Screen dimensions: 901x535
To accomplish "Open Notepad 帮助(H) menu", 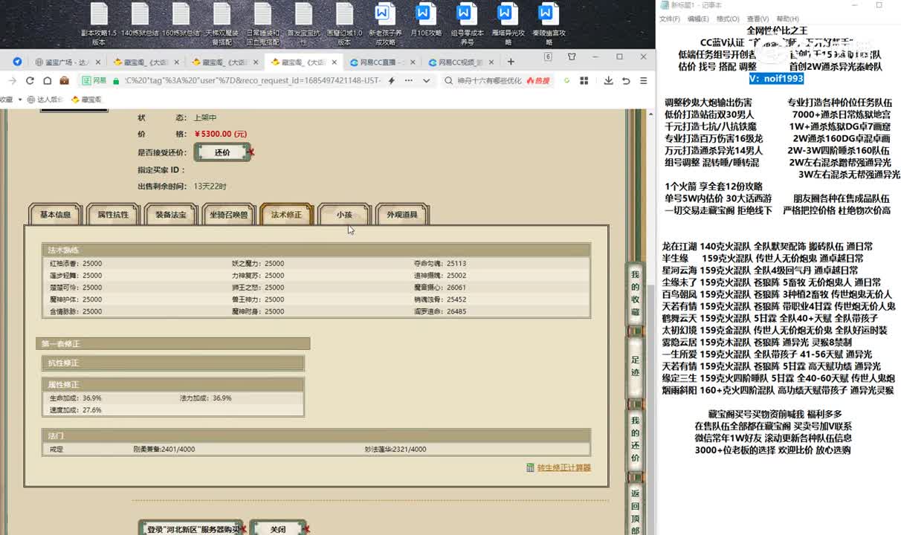I will 787,19.
